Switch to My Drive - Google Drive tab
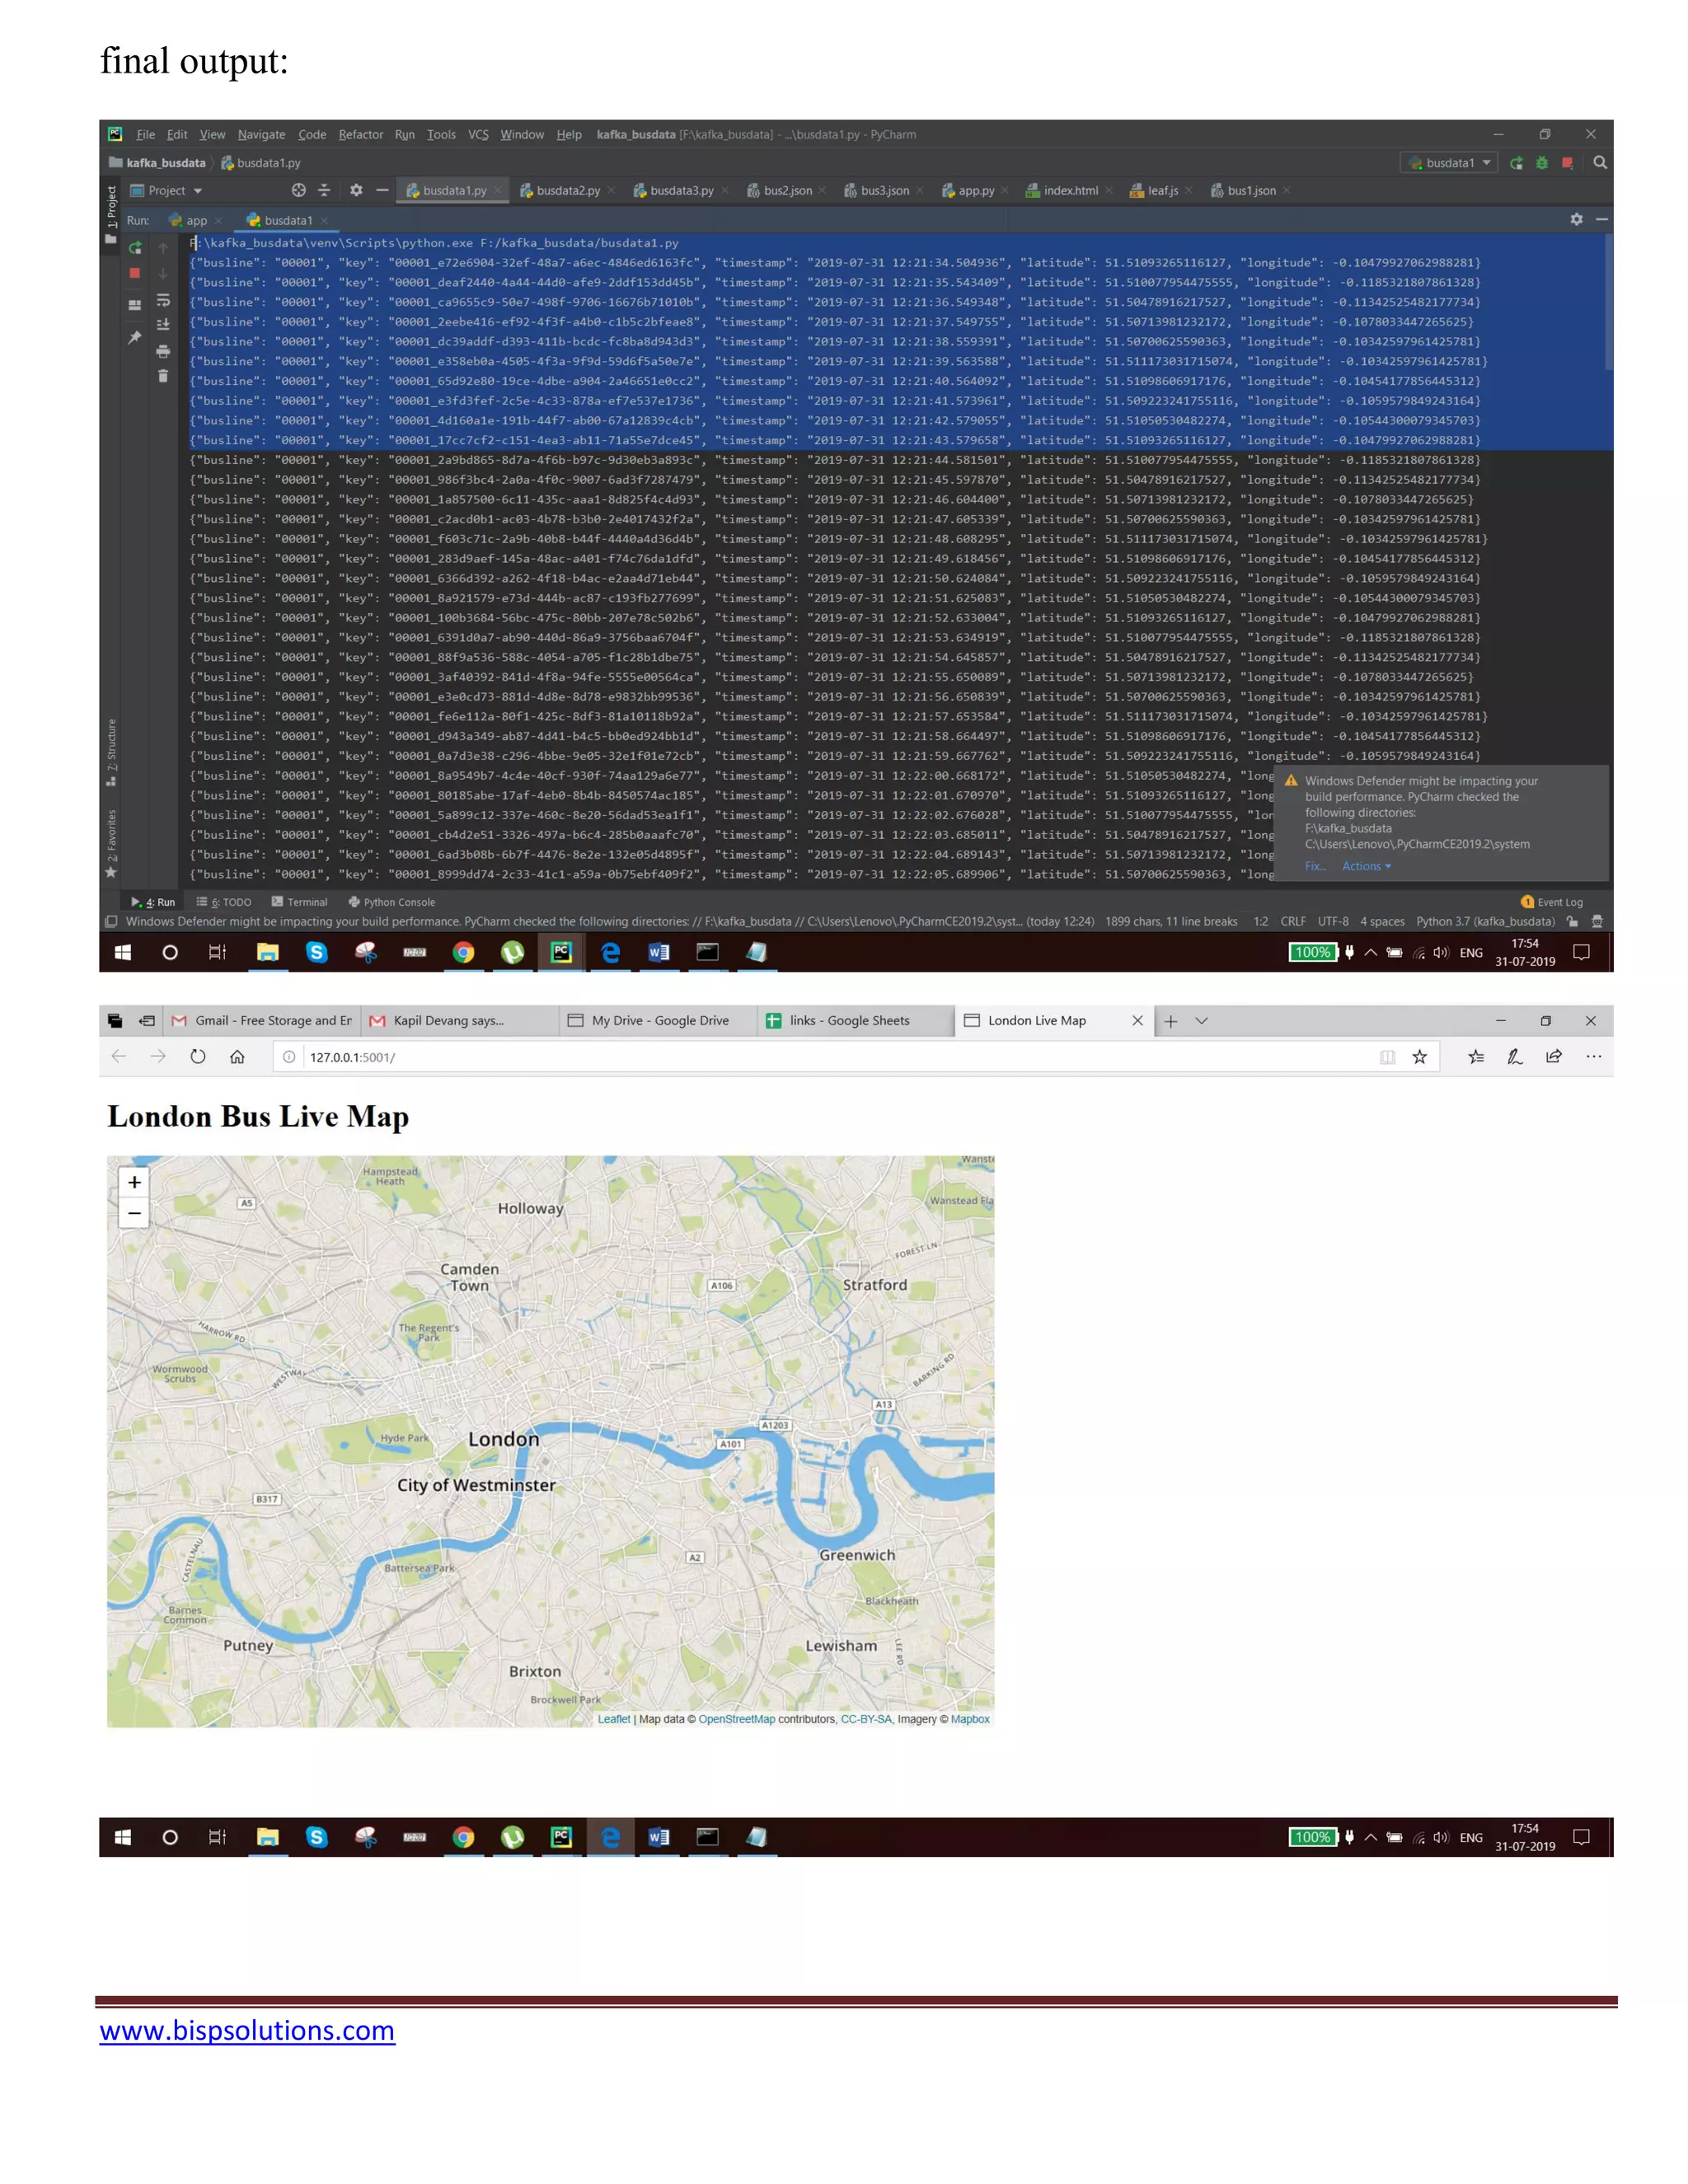This screenshot has height=2184, width=1688. 659,1020
